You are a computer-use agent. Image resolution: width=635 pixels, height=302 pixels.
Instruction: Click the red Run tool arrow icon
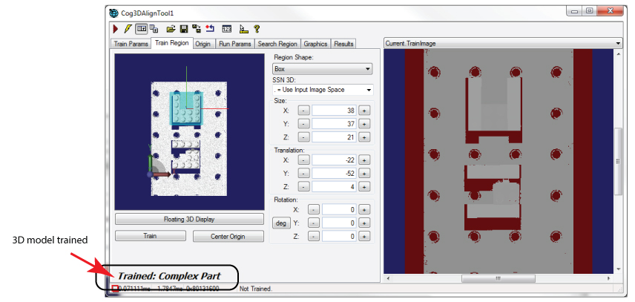(x=115, y=29)
